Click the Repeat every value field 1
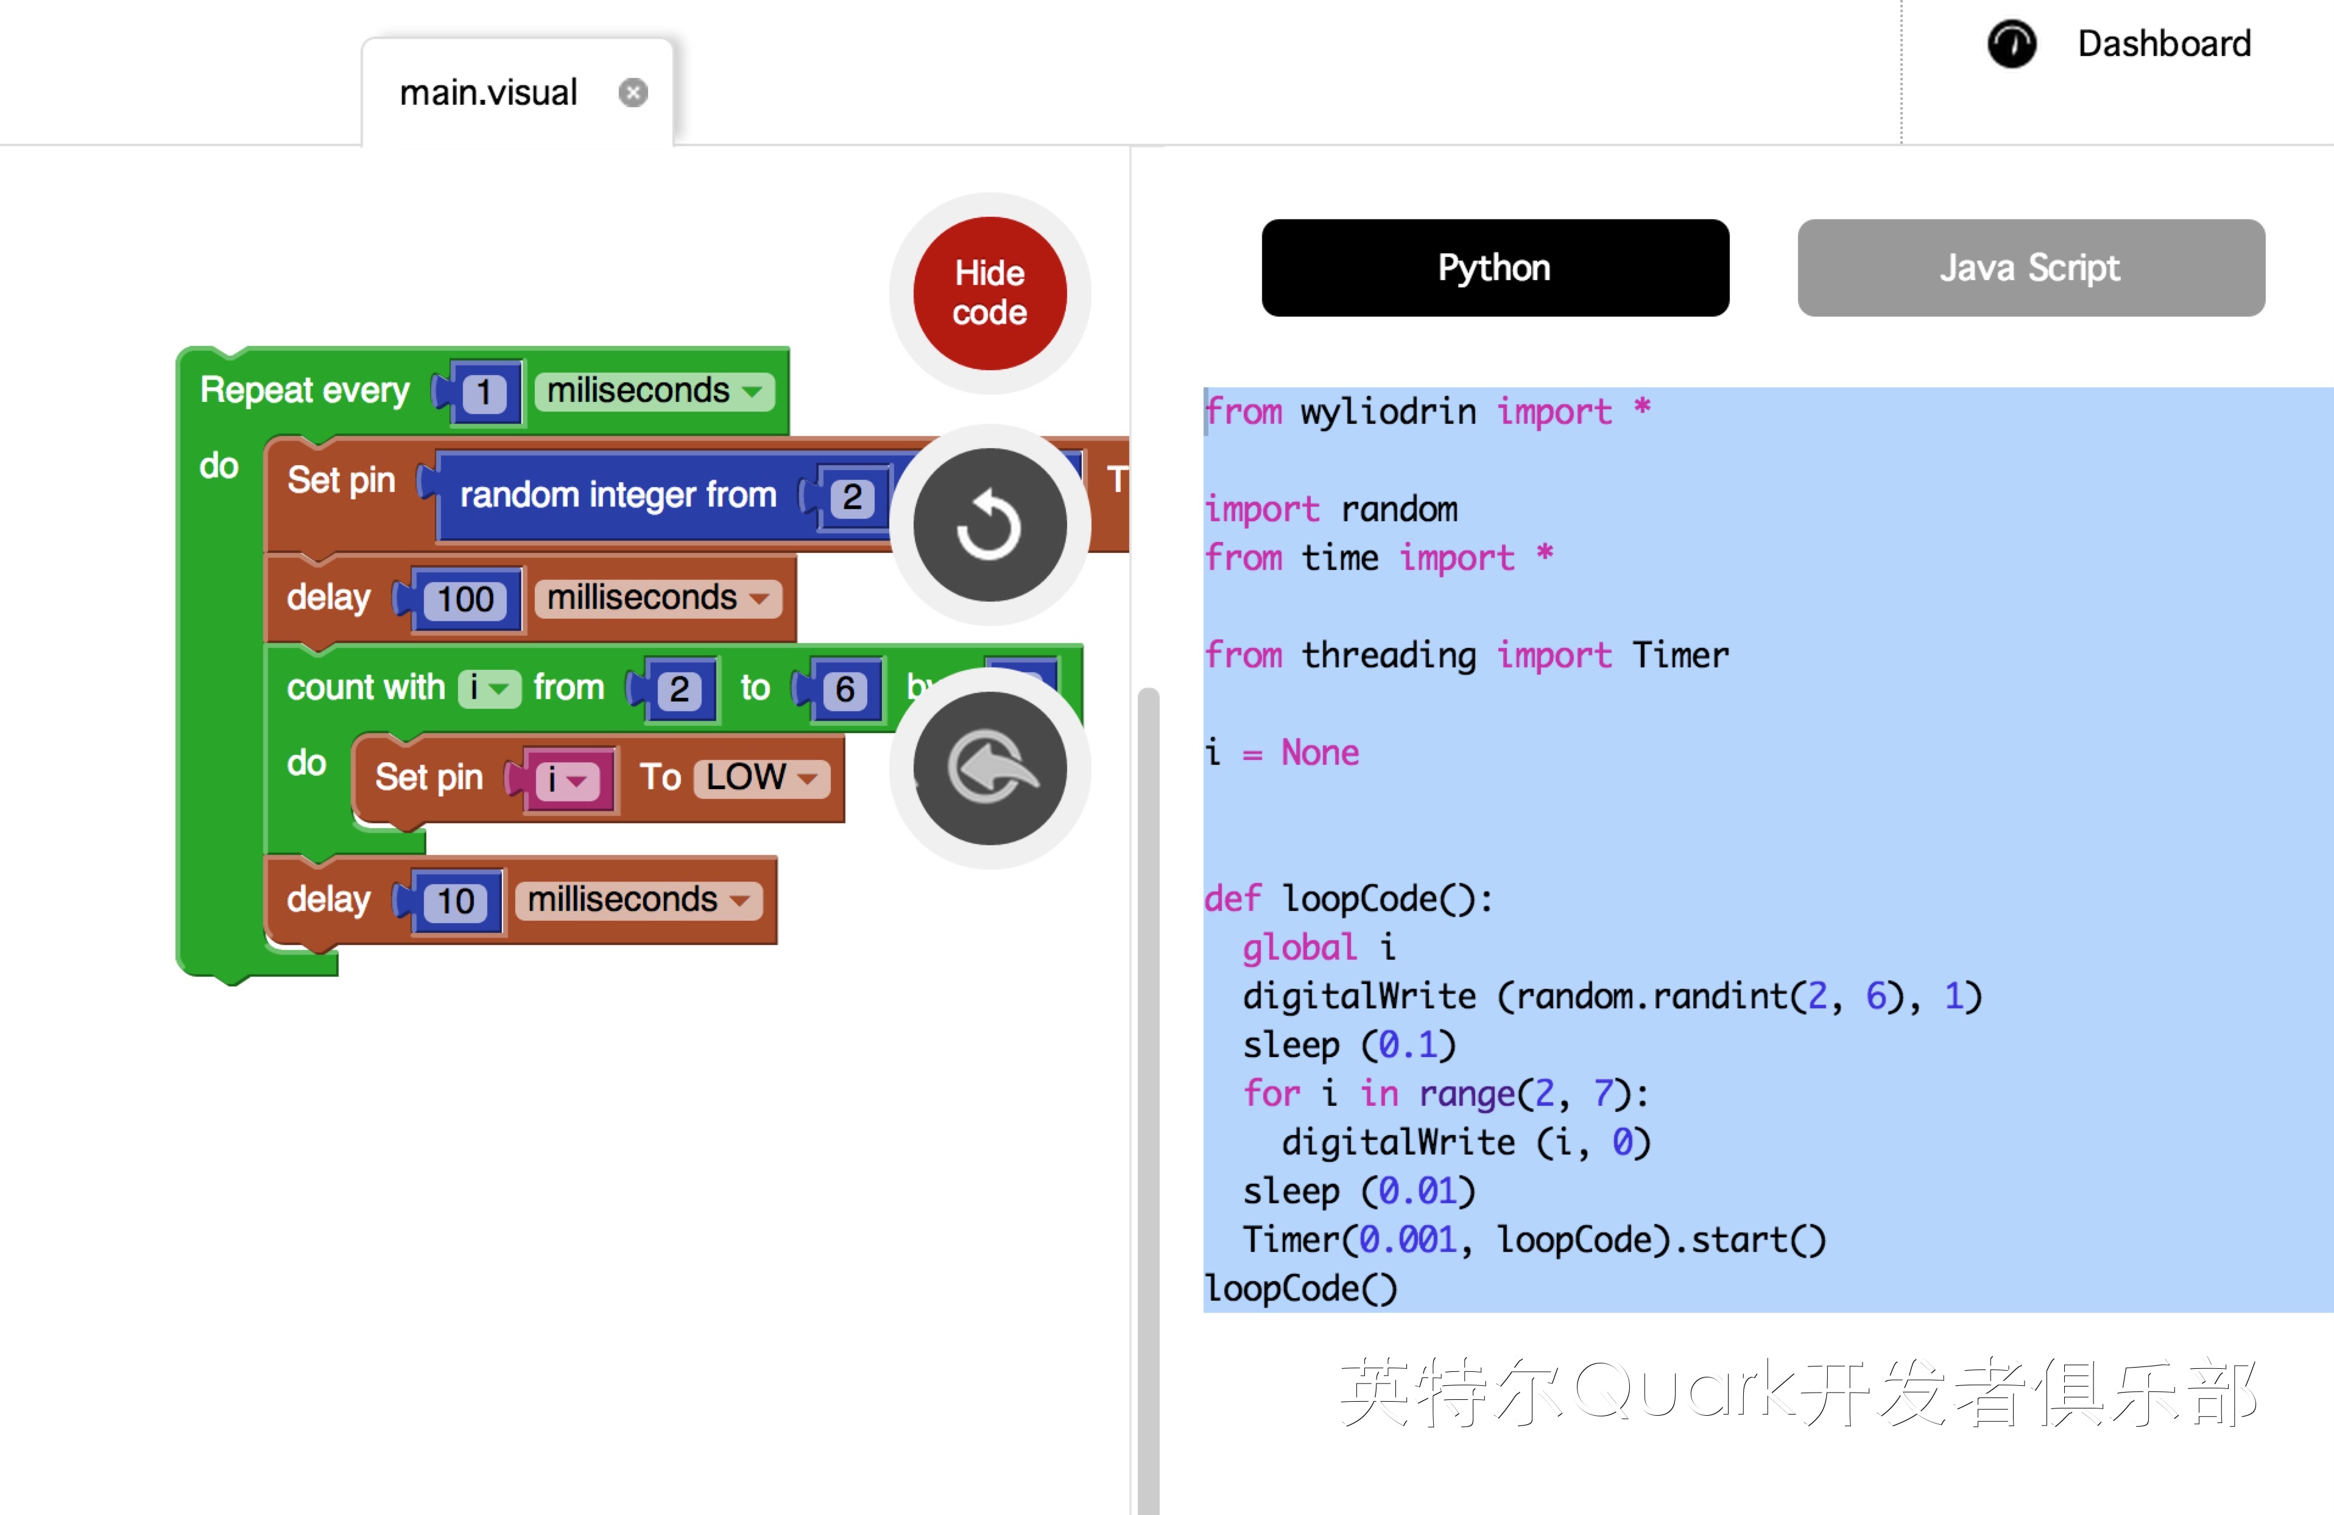The height and width of the screenshot is (1515, 2334). coord(484,393)
